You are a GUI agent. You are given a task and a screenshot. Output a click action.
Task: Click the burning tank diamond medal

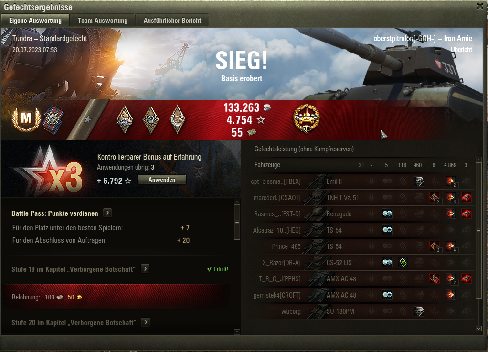coord(125,119)
